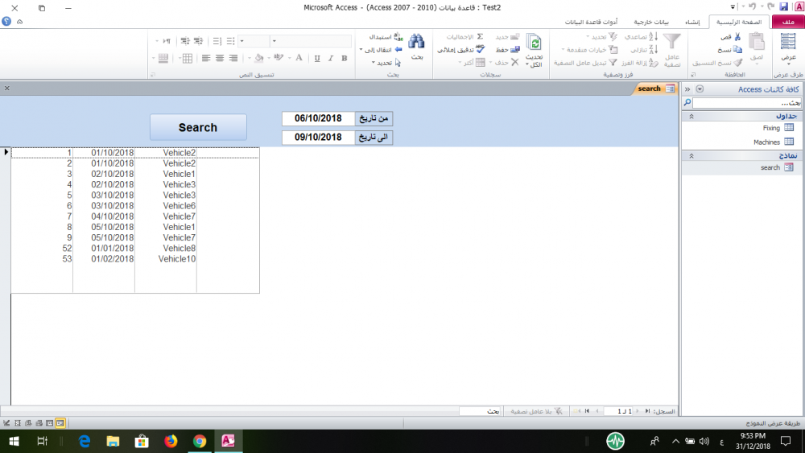The image size is (805, 453).
Task: Click the from-date field showing 06/10/2018
Action: (x=318, y=118)
